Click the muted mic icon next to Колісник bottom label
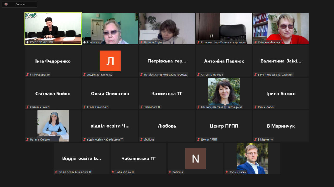 (x=170, y=172)
